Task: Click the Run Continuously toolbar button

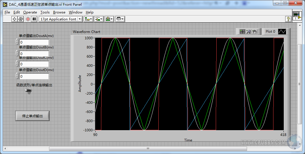Action: coord(21,19)
